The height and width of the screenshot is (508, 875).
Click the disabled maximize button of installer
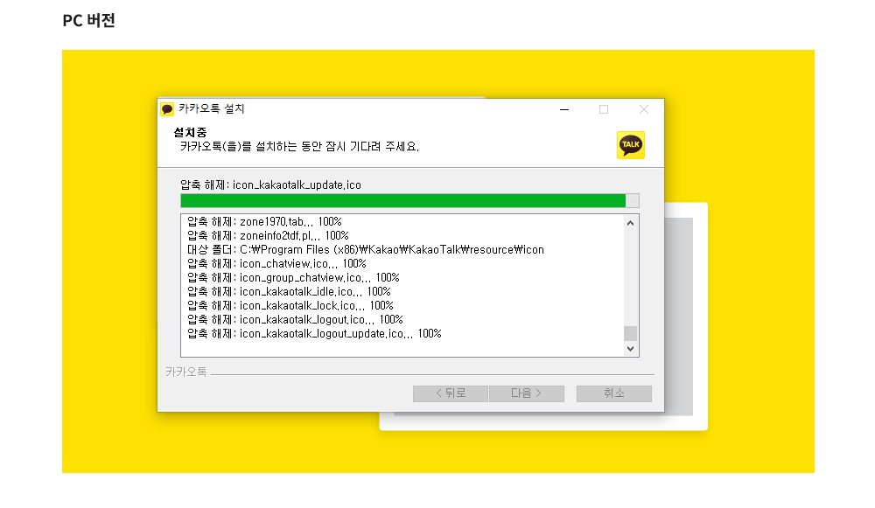point(603,109)
